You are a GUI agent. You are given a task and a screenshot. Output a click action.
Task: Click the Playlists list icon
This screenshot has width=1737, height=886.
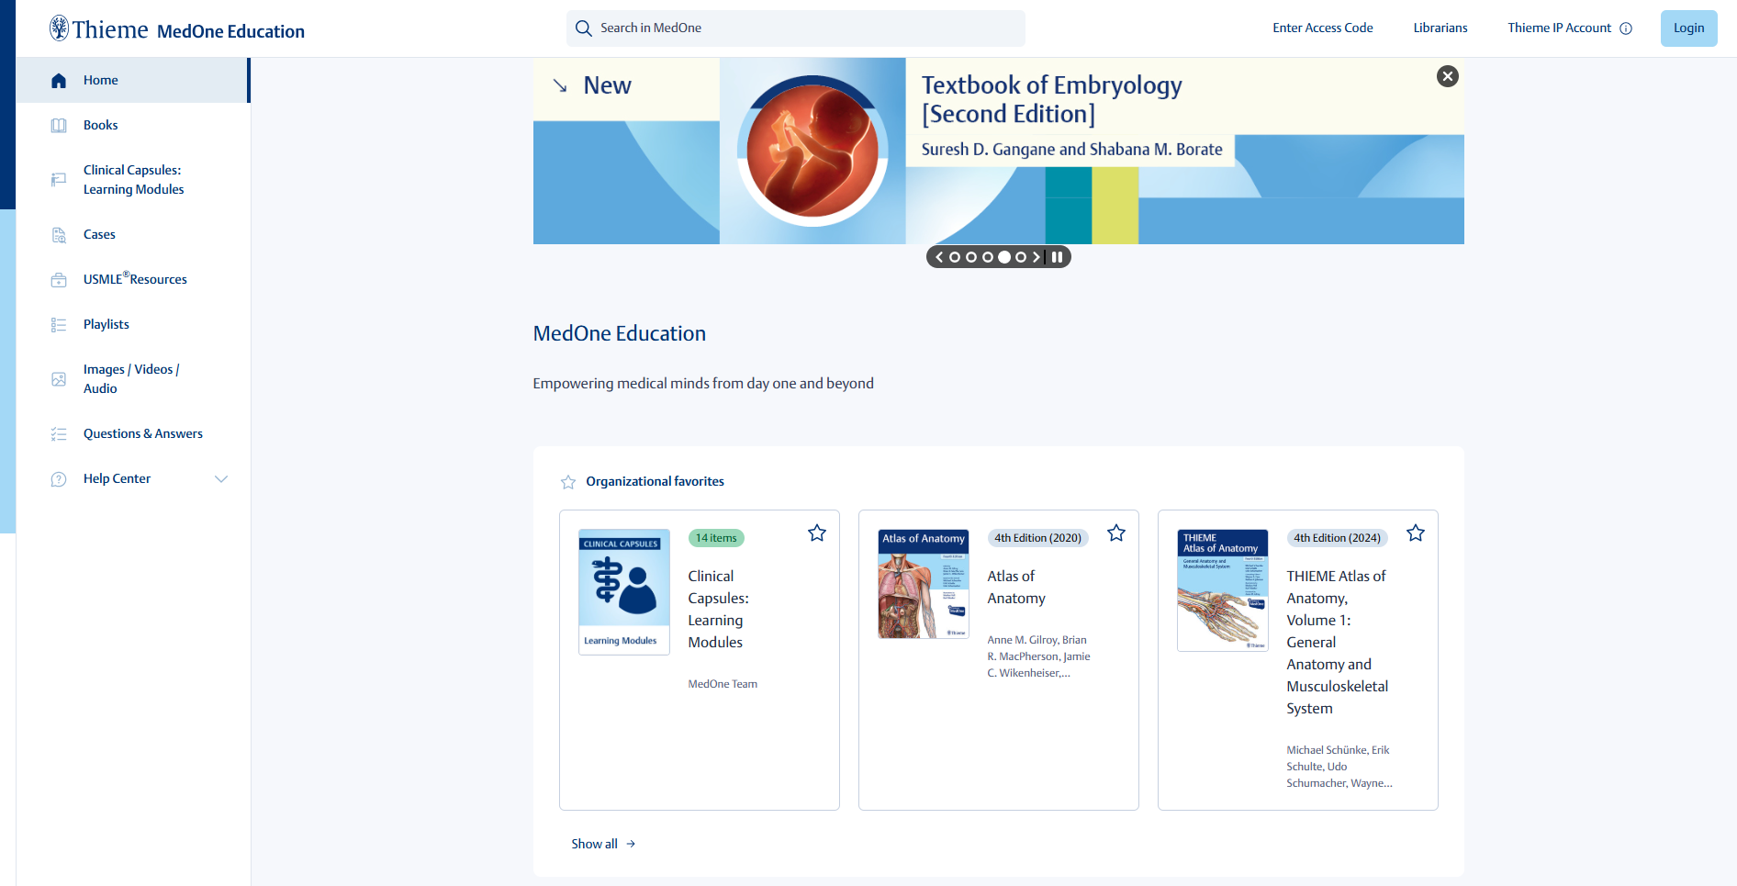[x=59, y=324]
